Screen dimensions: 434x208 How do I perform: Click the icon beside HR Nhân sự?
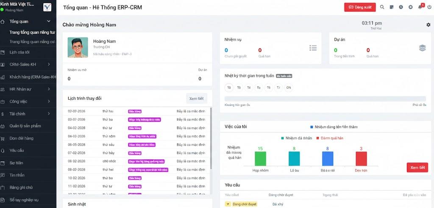(x=3, y=89)
